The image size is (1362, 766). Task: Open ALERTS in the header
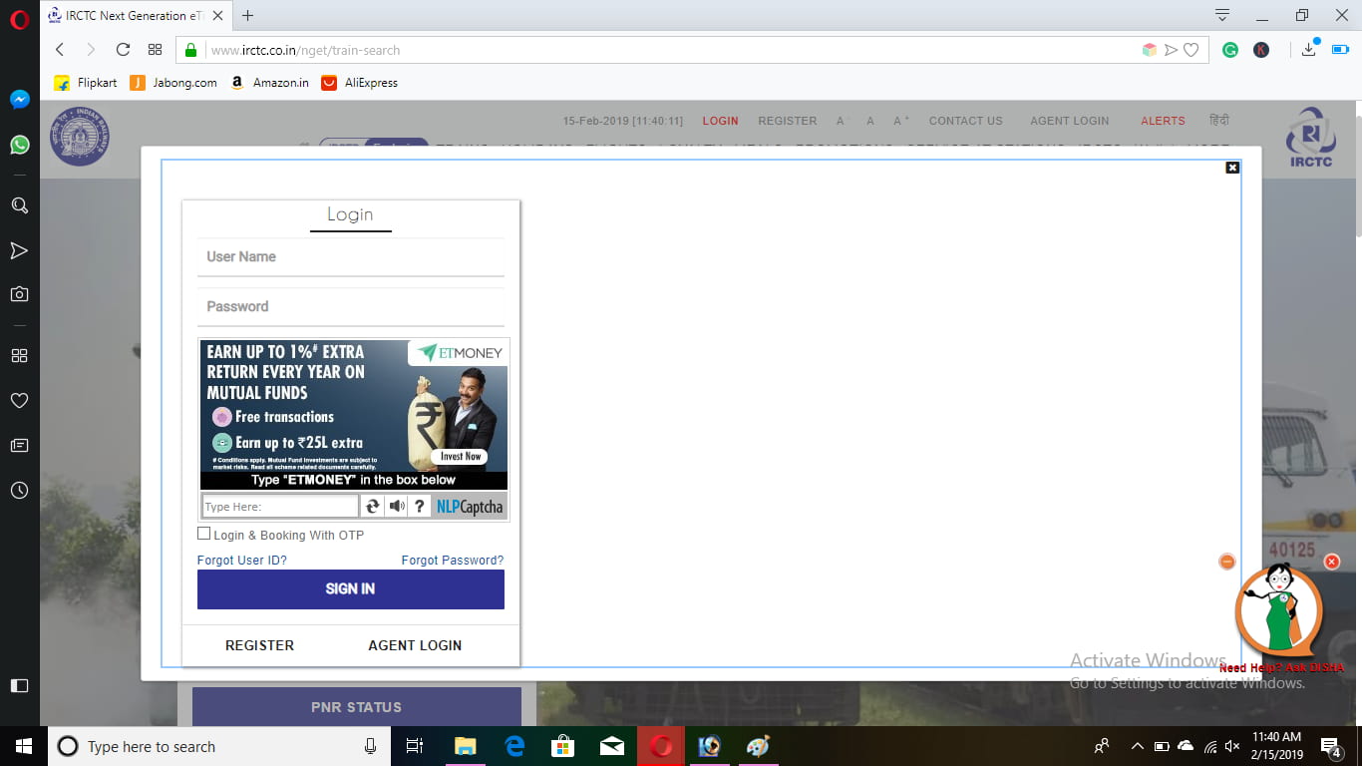(1164, 121)
